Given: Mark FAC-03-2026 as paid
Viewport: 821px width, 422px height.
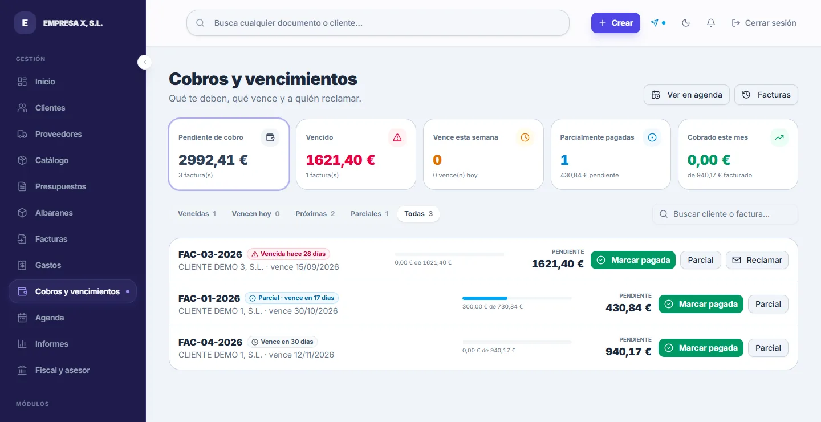Looking at the screenshot, I should tap(633, 260).
